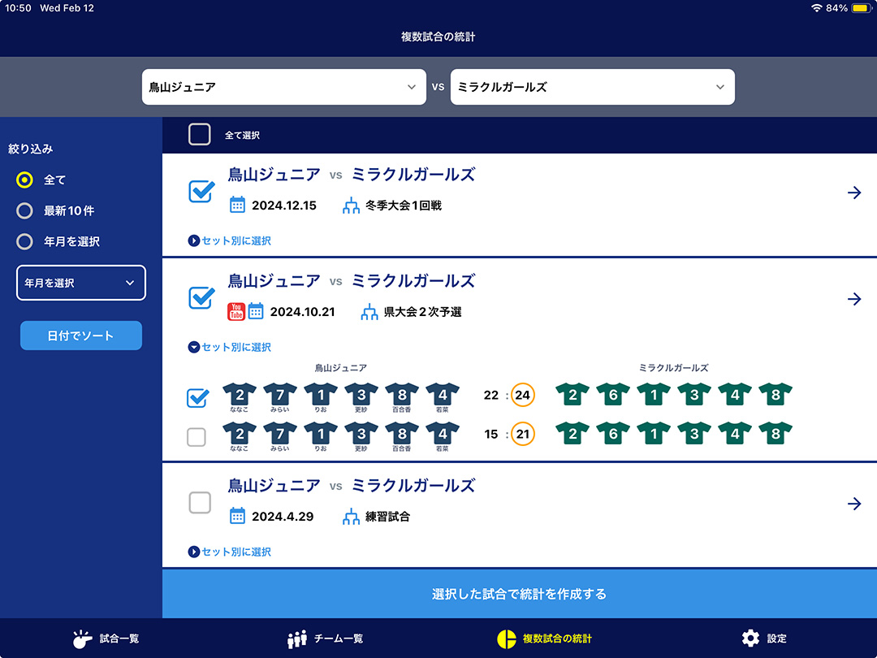Check the 2024.4.29 練習試合 match checkbox
The image size is (877, 658).
[x=200, y=503]
